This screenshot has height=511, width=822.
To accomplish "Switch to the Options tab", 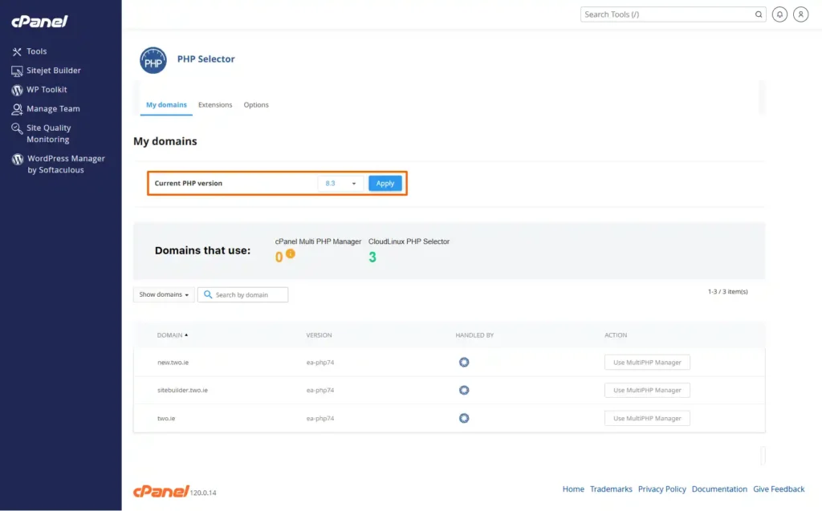I will (256, 105).
